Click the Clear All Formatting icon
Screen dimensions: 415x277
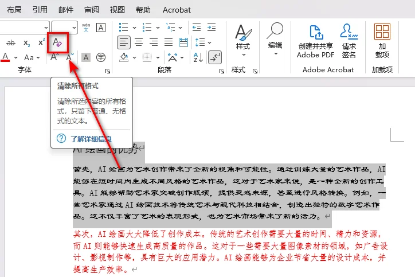tap(57, 42)
